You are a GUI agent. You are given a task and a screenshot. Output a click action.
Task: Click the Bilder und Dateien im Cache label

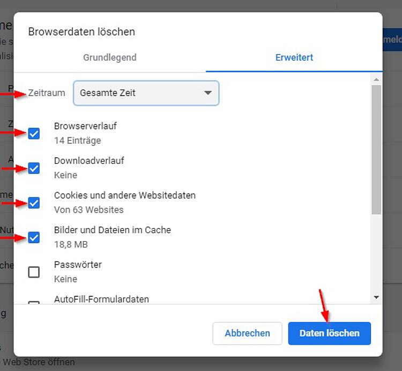[x=113, y=230]
